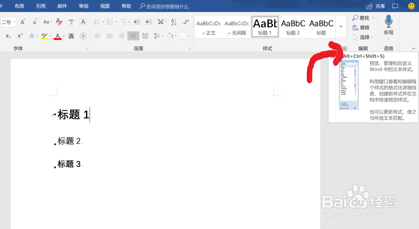The image size is (419, 229).
Task: Switch to the 布局 tab
Action: (19, 6)
